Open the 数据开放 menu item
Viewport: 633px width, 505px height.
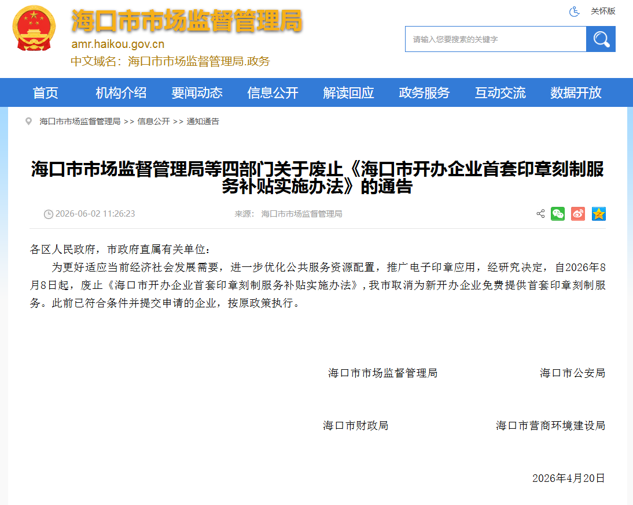[576, 92]
